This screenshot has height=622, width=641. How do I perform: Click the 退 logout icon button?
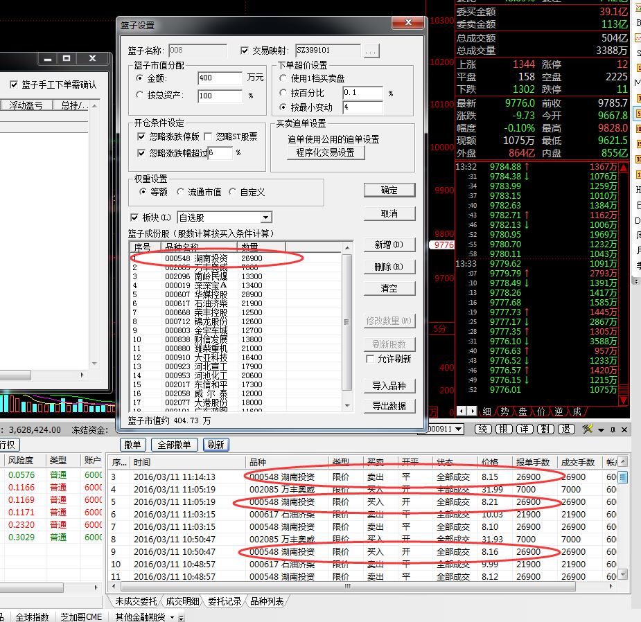pos(566,429)
